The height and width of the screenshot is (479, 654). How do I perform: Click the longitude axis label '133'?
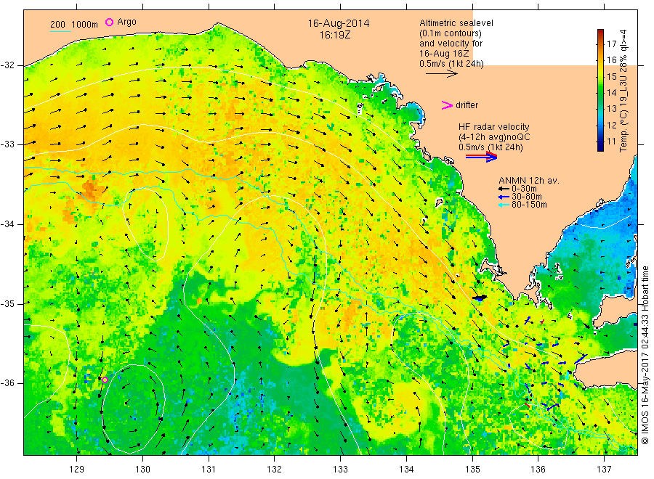pyautogui.click(x=340, y=470)
